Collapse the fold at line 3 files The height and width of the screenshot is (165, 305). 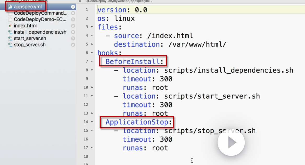click(x=92, y=27)
